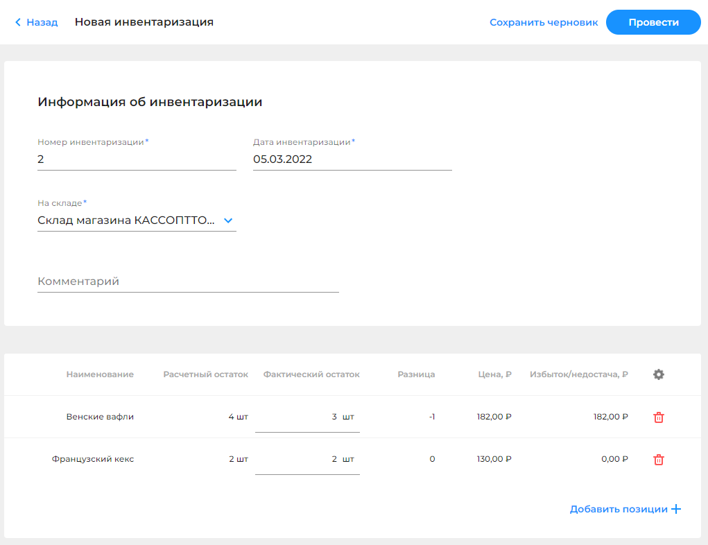Click the Фактический остаток column header
The height and width of the screenshot is (545, 708).
(x=311, y=374)
